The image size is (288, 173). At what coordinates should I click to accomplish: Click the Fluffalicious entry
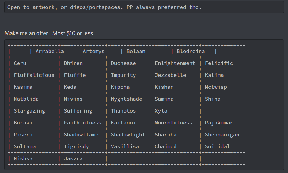(34, 75)
